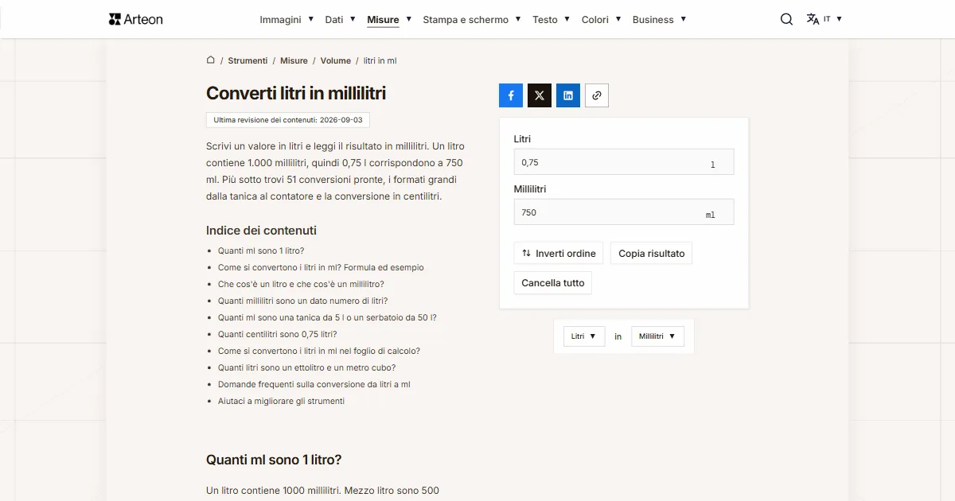Click the 'Indice dei contenuti' heading
The height and width of the screenshot is (501, 955).
click(261, 231)
